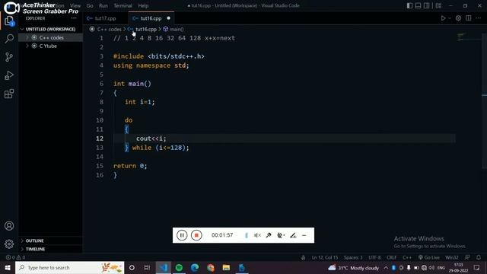Open the Search view in the activity bar
487x274 pixels.
pos(9,39)
